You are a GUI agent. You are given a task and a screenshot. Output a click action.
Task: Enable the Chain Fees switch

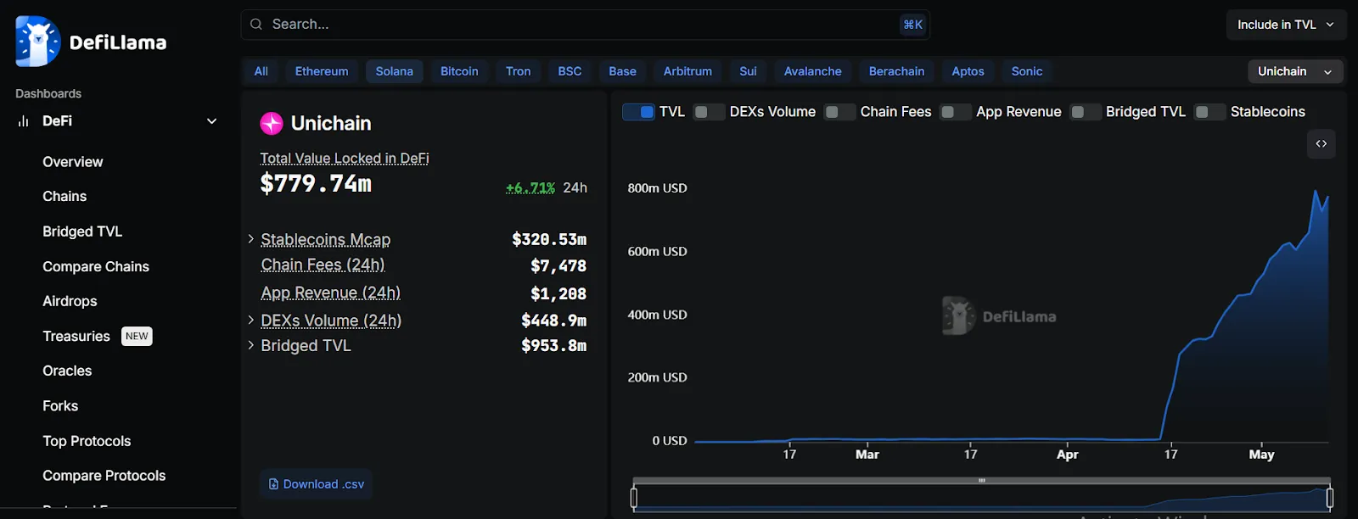[839, 112]
